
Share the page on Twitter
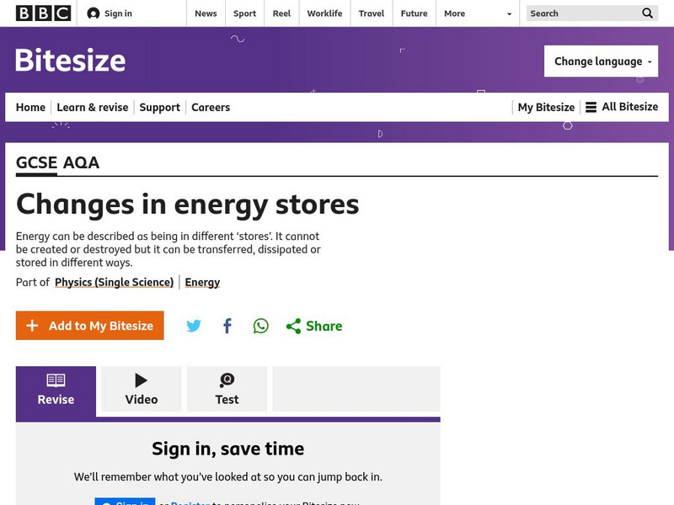pyautogui.click(x=194, y=326)
